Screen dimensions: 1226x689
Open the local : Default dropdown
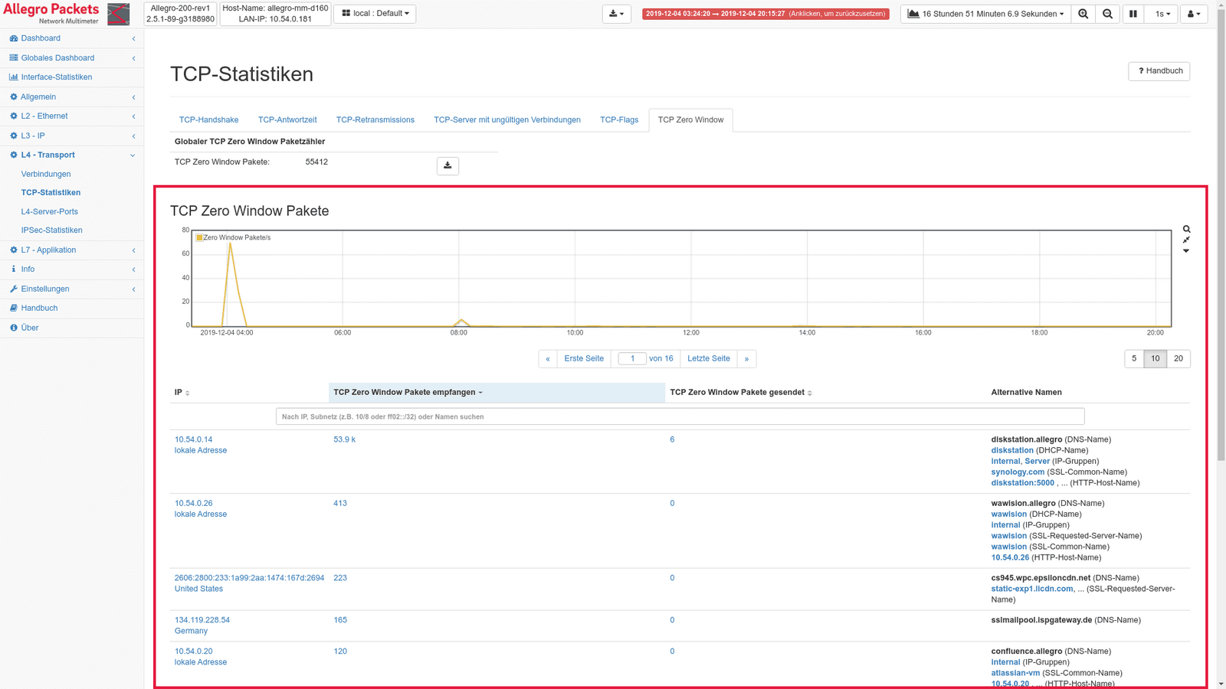coord(375,14)
